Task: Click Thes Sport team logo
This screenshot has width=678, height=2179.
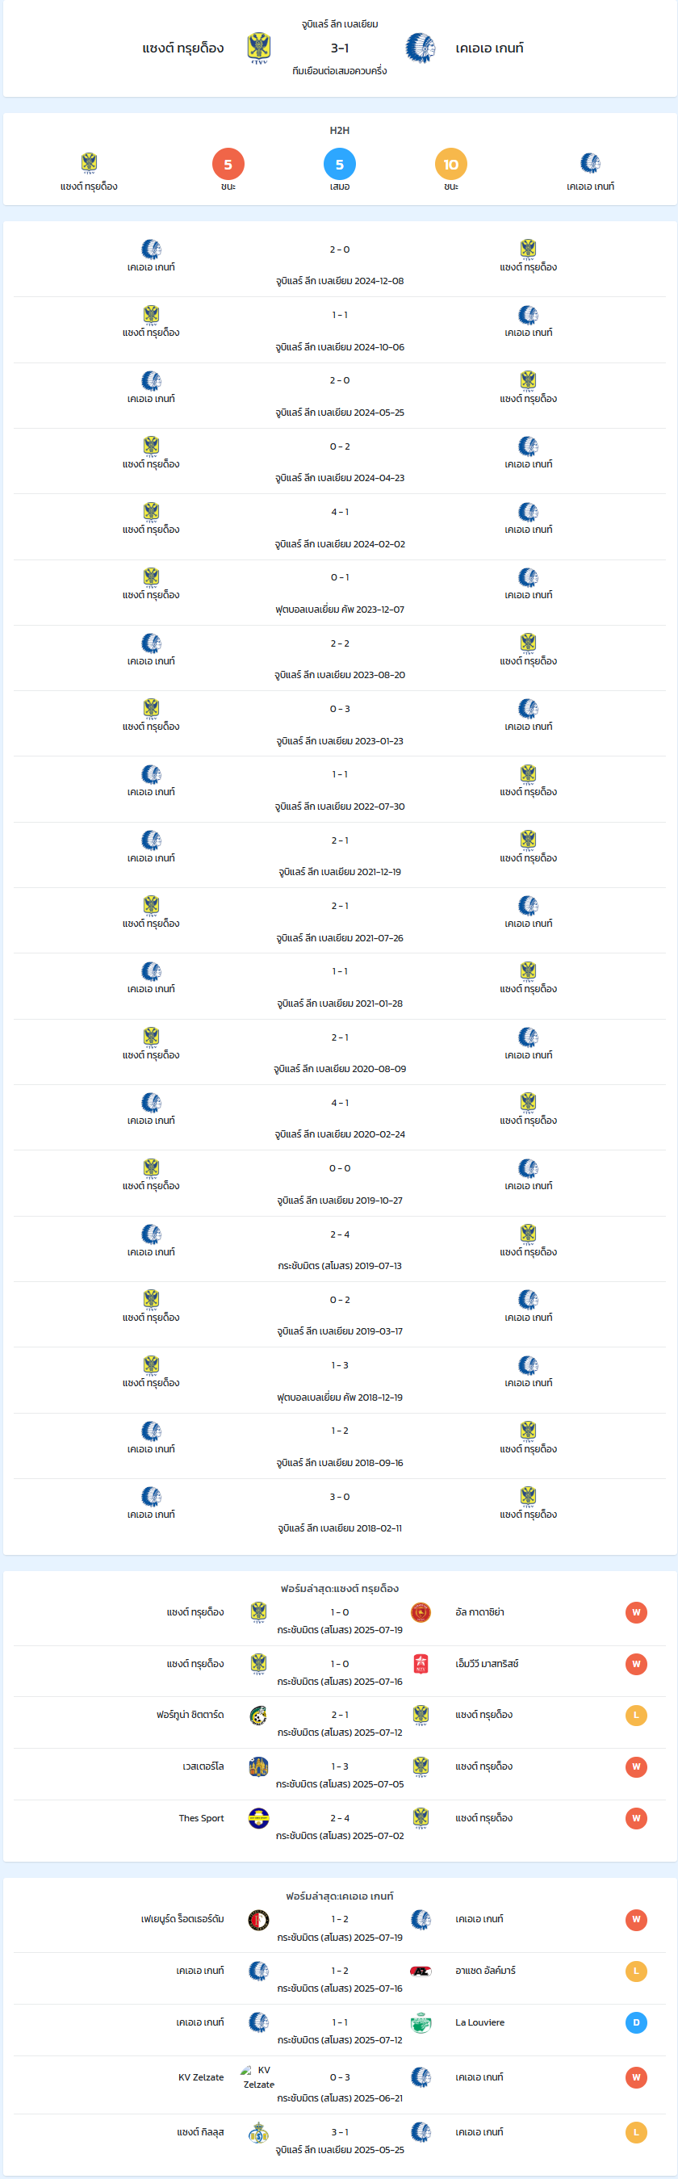Action: [258, 1818]
